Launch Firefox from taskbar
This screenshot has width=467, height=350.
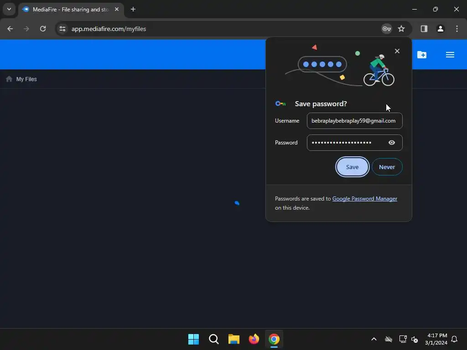point(254,339)
